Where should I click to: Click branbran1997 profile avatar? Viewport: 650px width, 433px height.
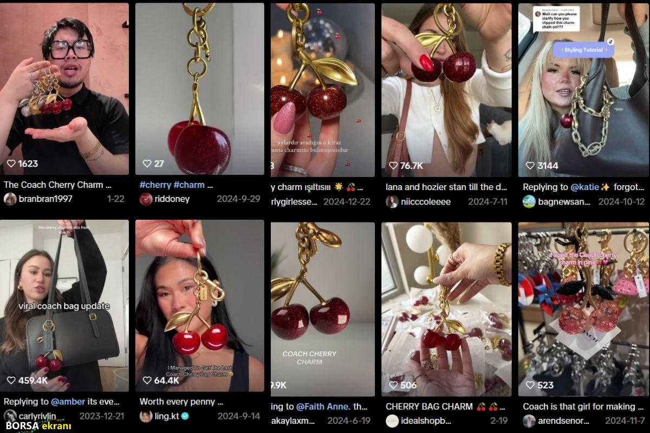10,199
